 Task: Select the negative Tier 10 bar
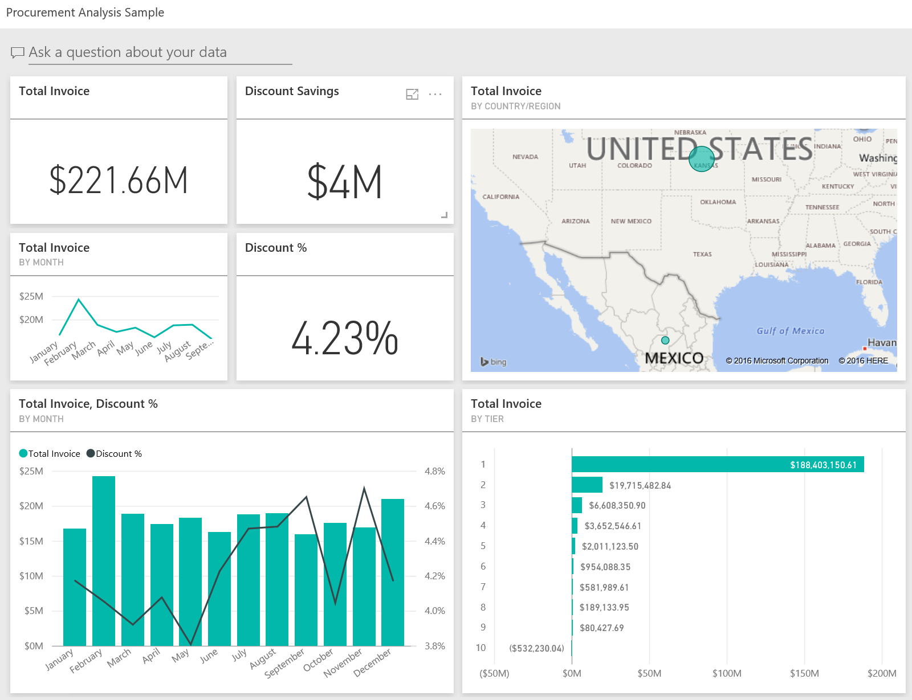click(x=571, y=648)
